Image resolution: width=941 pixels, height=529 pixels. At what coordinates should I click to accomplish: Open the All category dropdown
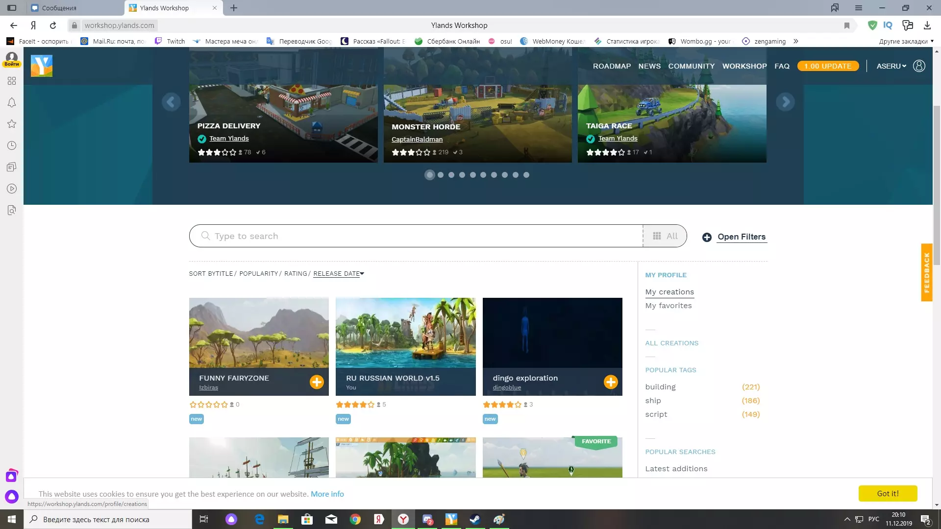tap(665, 236)
